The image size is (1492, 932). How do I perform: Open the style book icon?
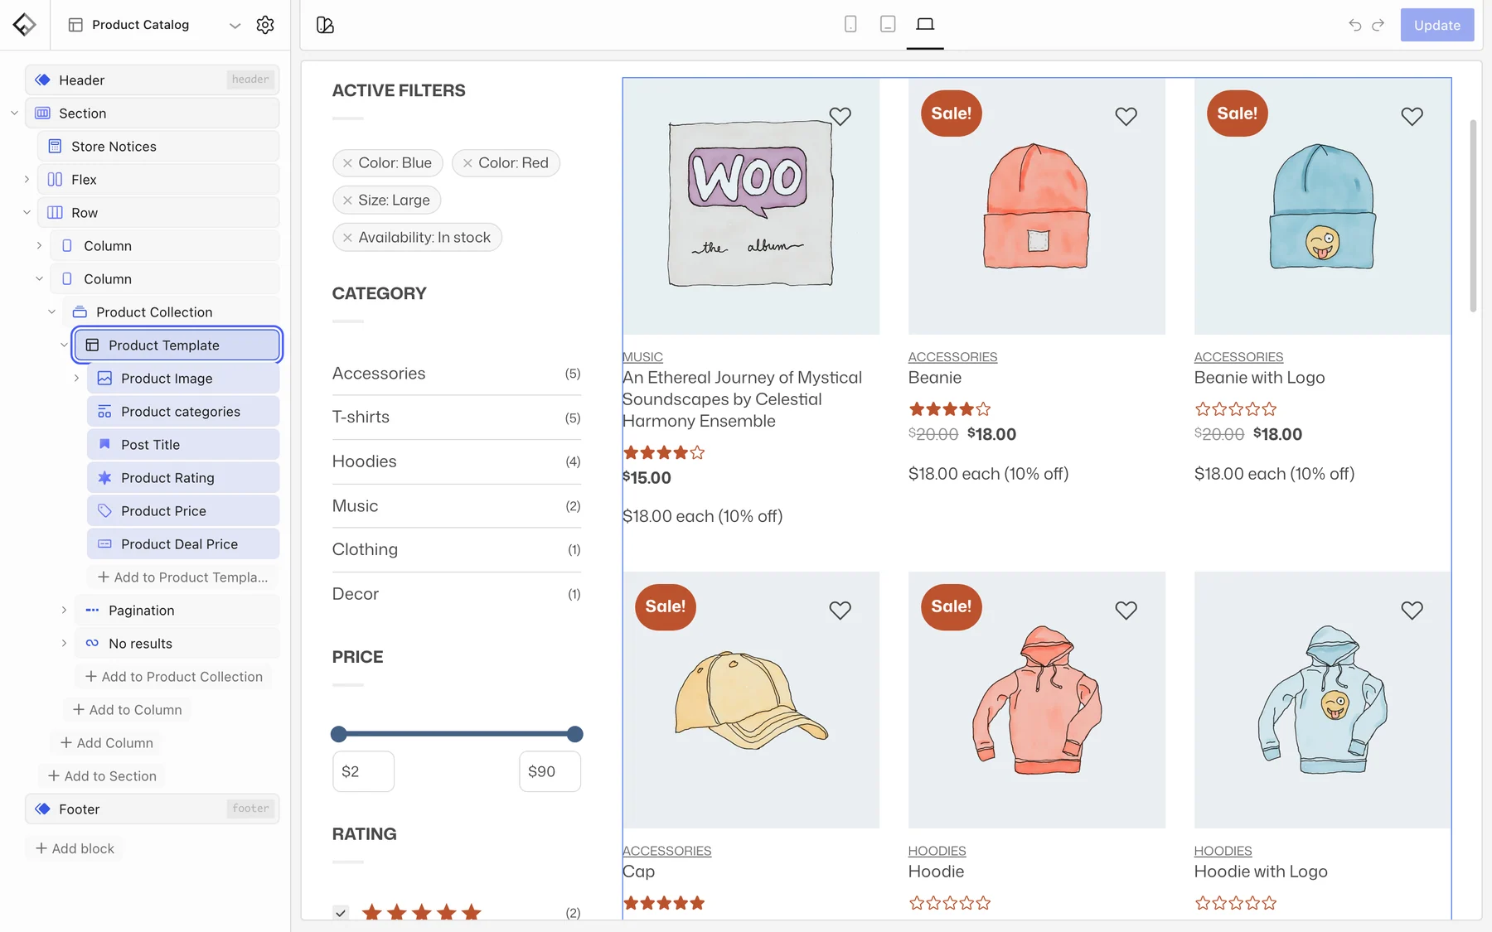[x=325, y=25]
